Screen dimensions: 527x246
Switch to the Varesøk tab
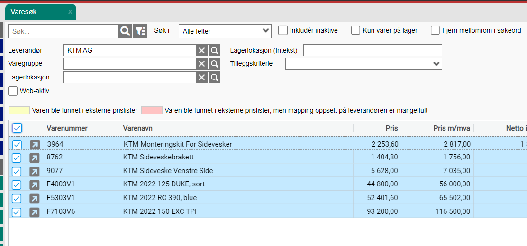[x=24, y=12]
